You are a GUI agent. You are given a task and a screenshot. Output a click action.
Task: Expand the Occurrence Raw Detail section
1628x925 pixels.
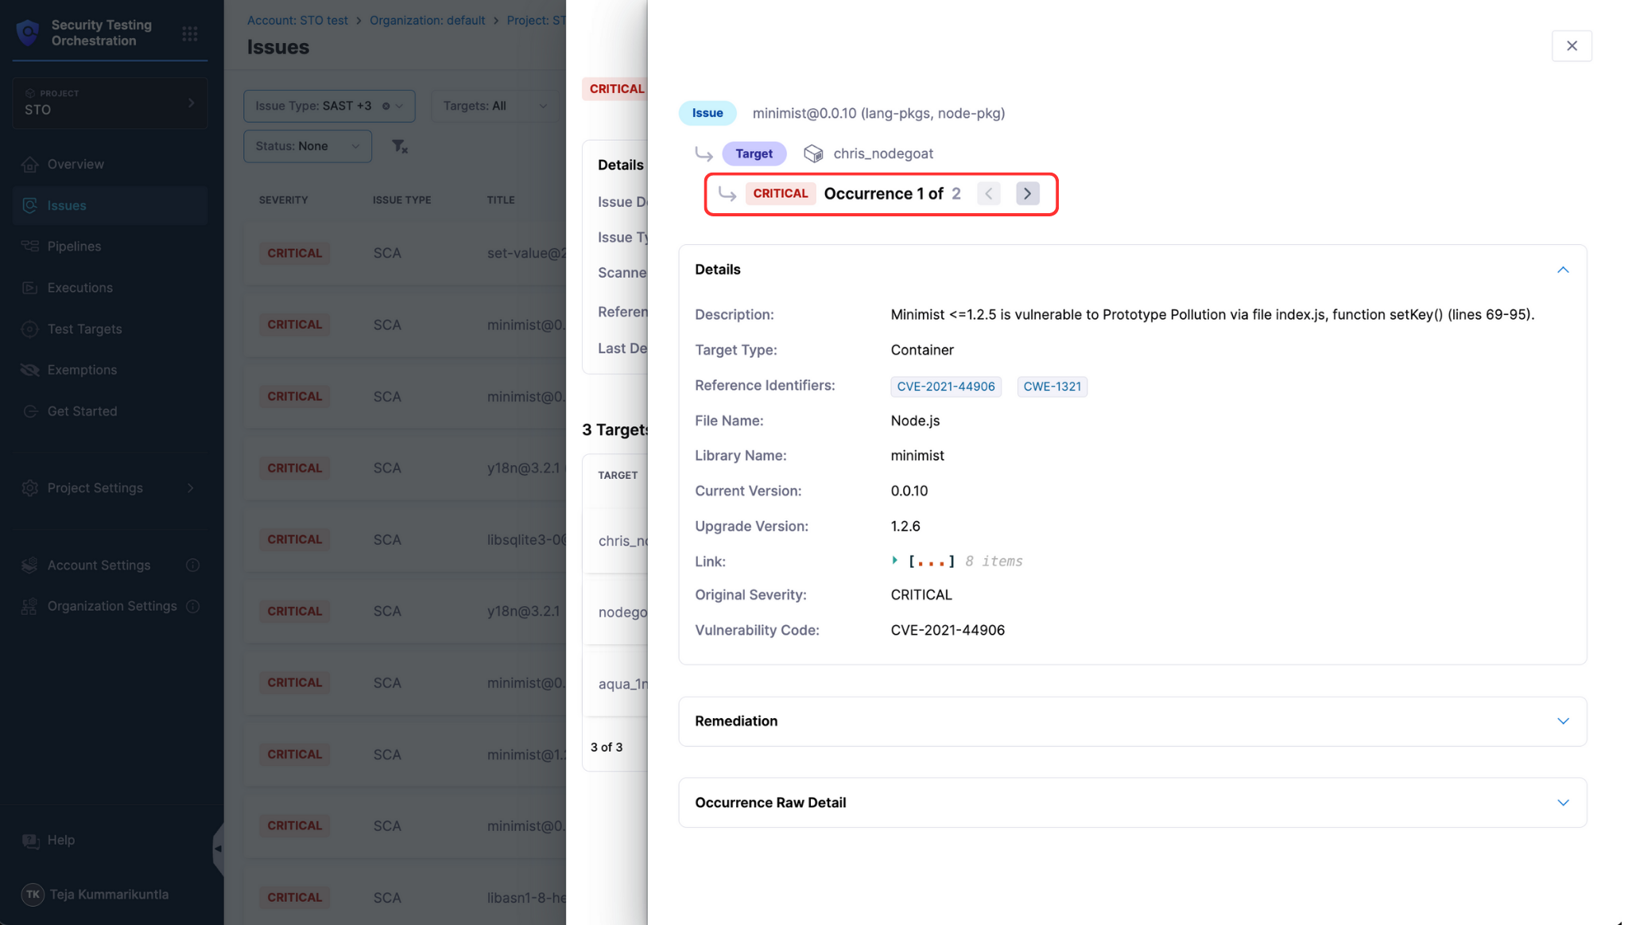point(1562,803)
